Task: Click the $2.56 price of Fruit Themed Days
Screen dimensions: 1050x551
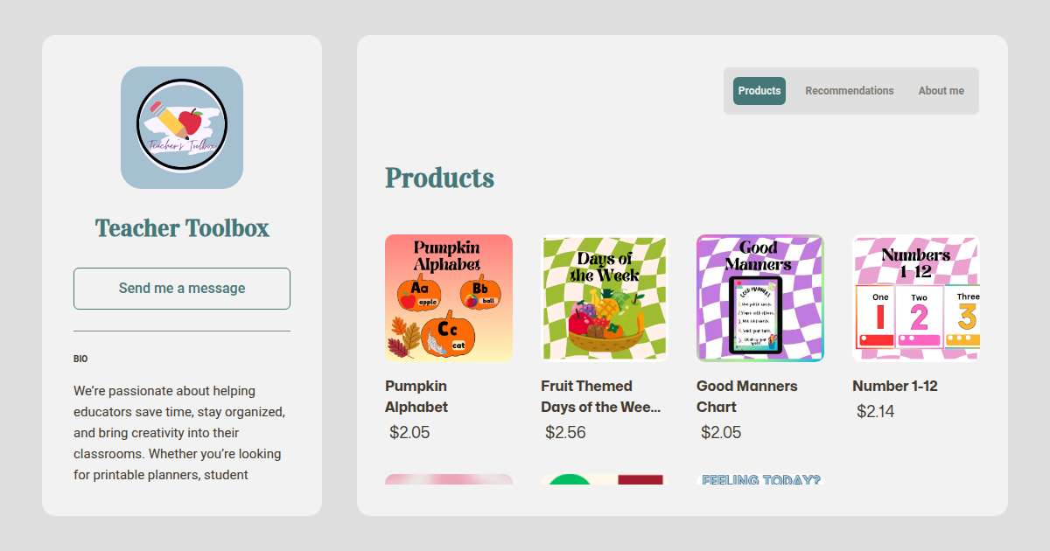Action: (x=565, y=432)
